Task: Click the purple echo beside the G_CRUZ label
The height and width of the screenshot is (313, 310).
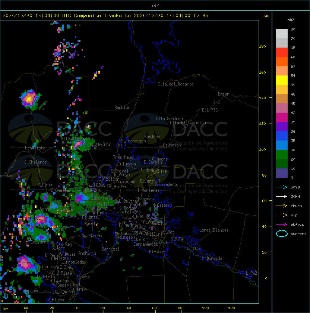Action: tap(79, 198)
